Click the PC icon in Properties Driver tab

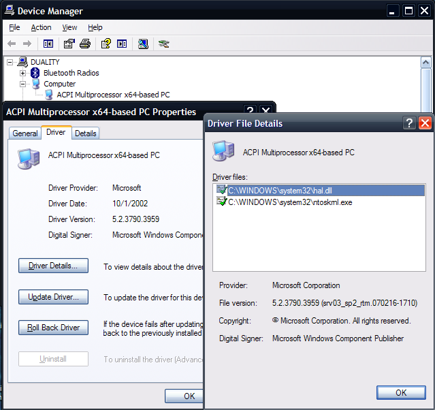29,159
